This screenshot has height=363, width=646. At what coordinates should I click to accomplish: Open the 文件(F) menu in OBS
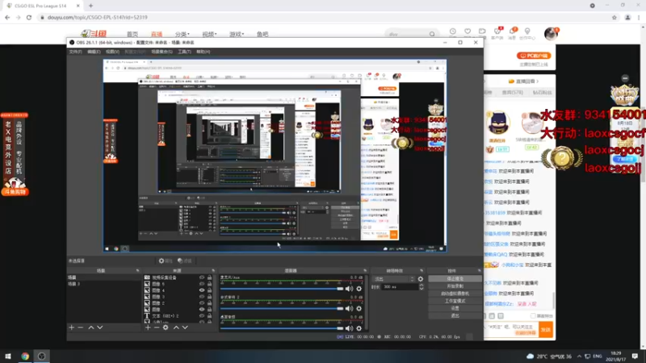(x=75, y=52)
